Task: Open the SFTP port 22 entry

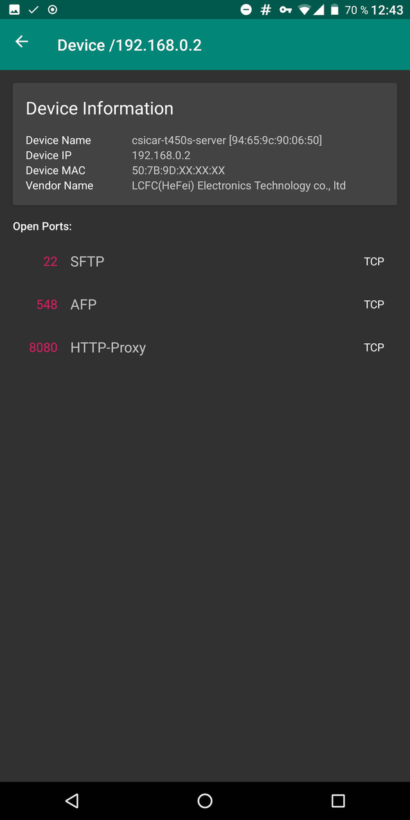Action: [205, 262]
